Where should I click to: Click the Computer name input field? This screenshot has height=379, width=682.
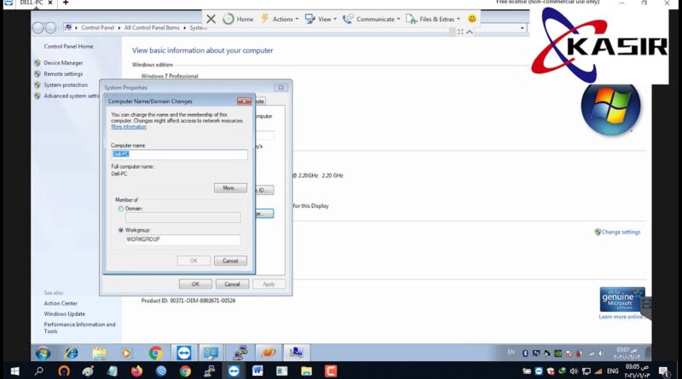[x=179, y=154]
